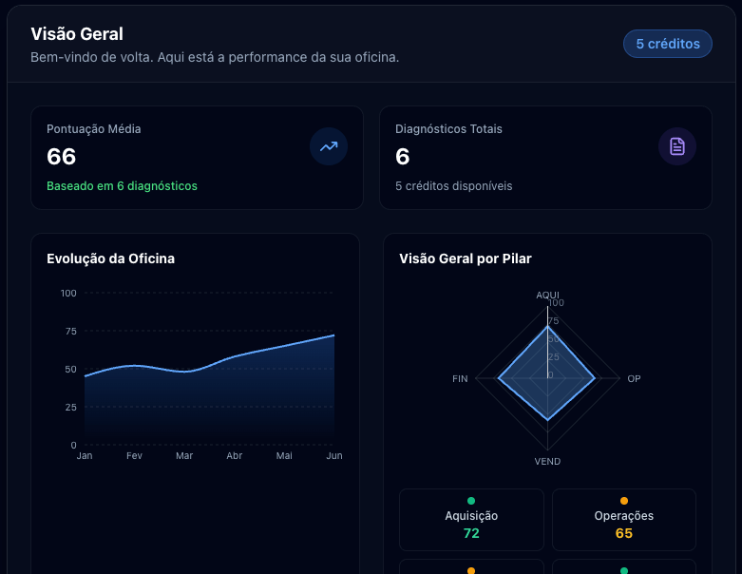Click the 5 créditos disponíveis text

[453, 186]
